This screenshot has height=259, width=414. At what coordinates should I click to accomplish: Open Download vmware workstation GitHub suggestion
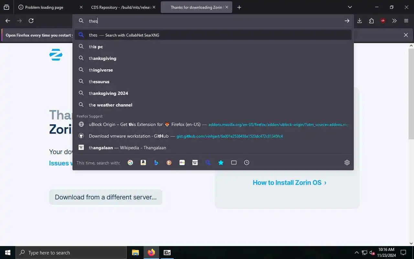coord(213,136)
